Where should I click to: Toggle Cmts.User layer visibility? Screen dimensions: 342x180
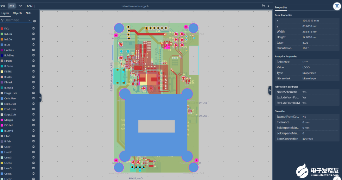(33, 98)
